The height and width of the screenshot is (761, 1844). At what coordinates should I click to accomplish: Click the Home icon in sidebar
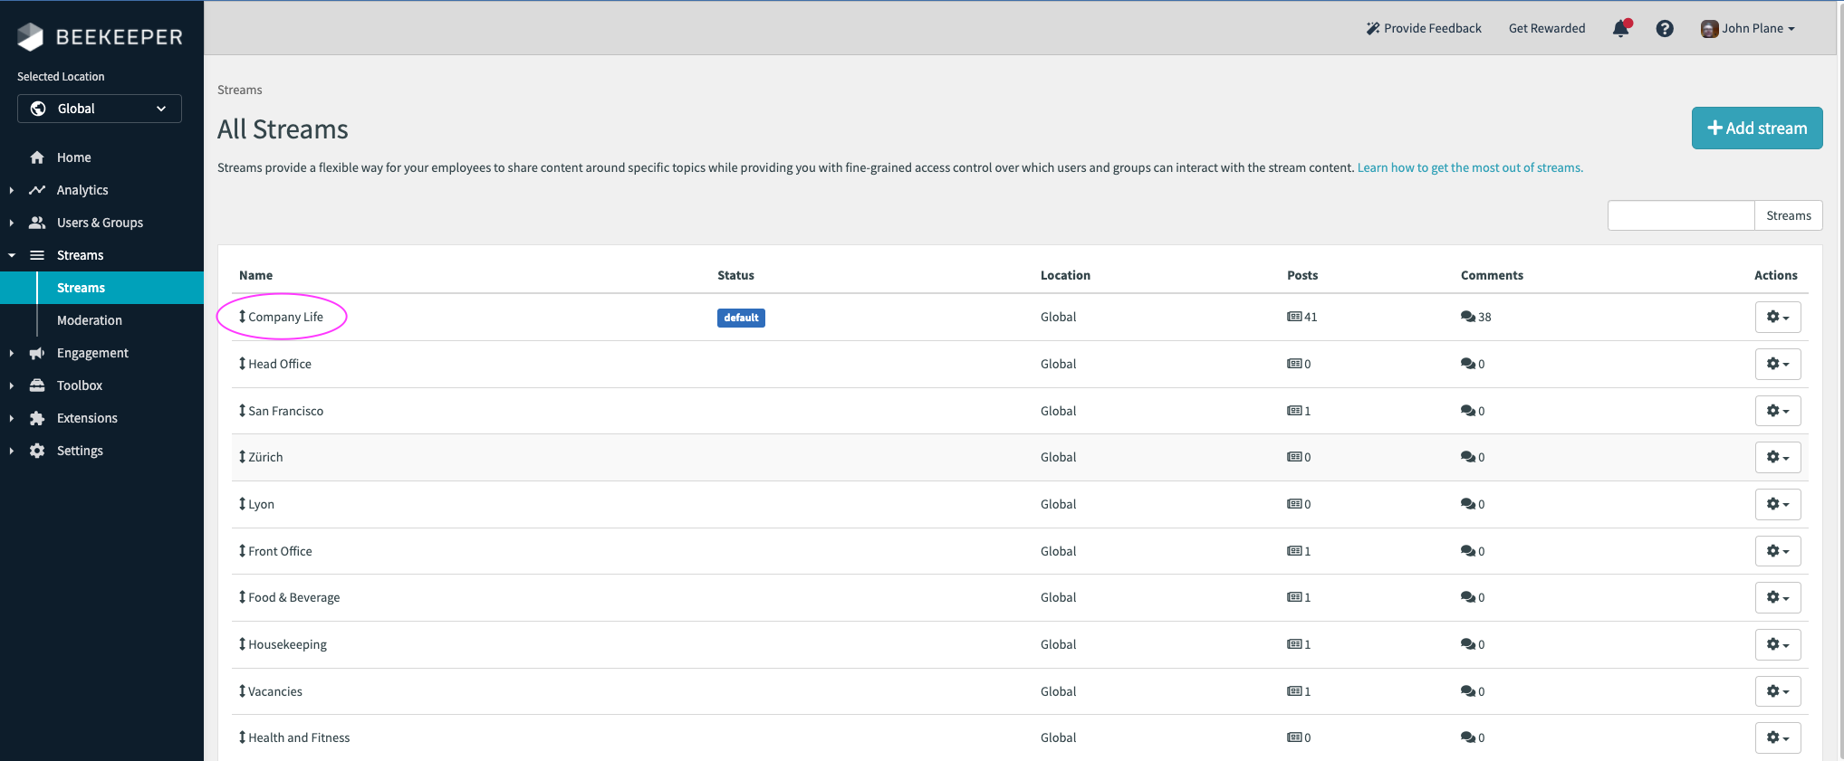(37, 157)
